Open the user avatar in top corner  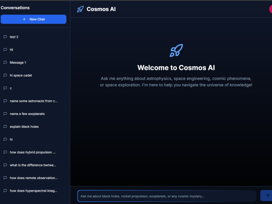271,9
